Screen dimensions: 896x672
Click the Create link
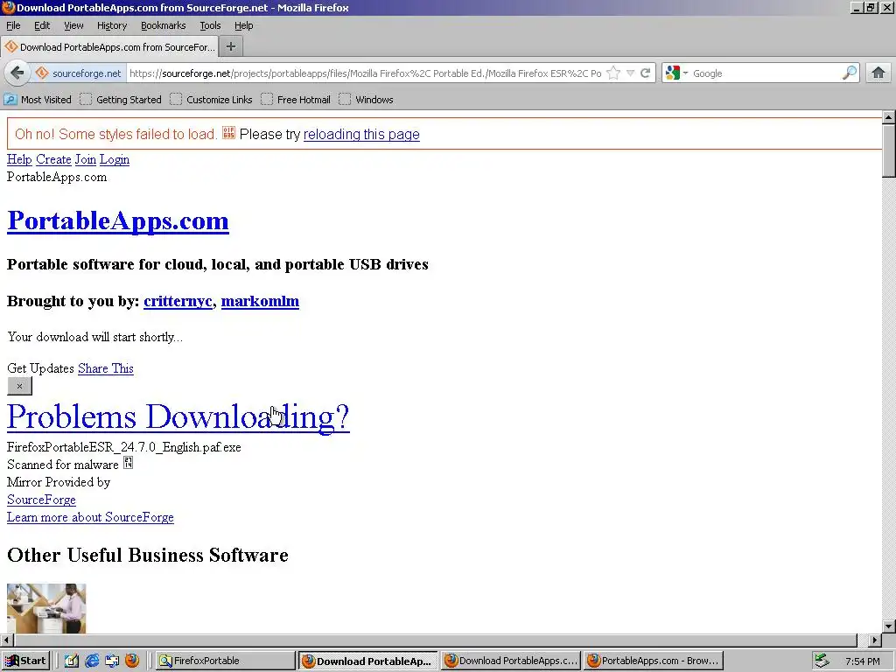[53, 159]
